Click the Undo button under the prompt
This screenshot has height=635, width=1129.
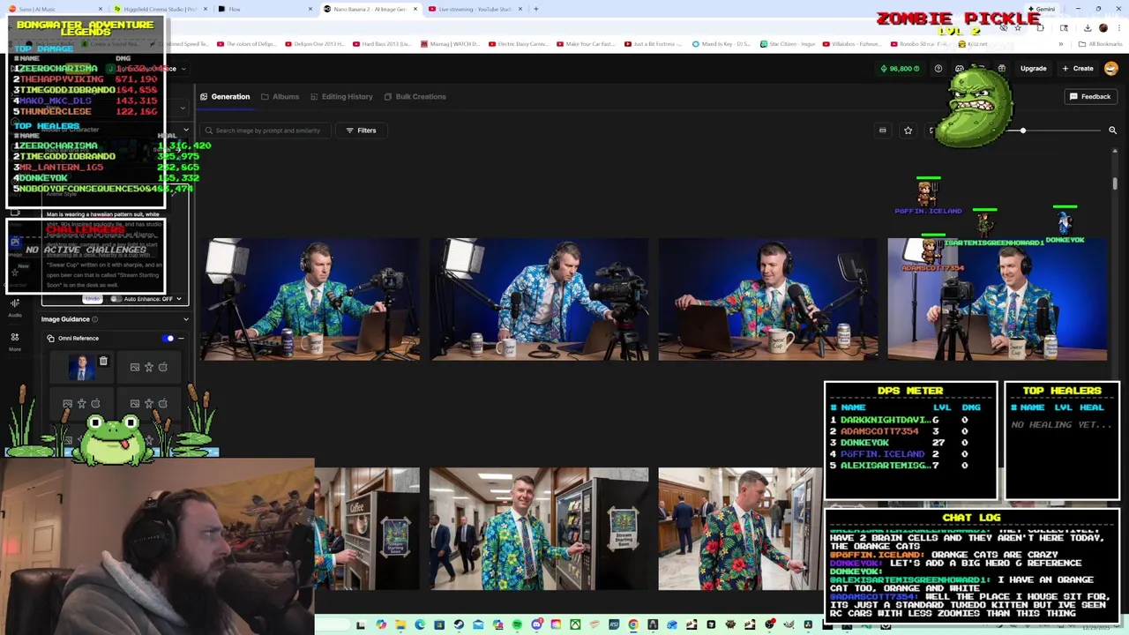[92, 299]
